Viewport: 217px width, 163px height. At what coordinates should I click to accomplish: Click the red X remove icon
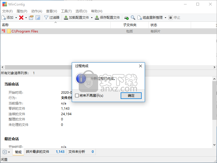click(x=21, y=18)
